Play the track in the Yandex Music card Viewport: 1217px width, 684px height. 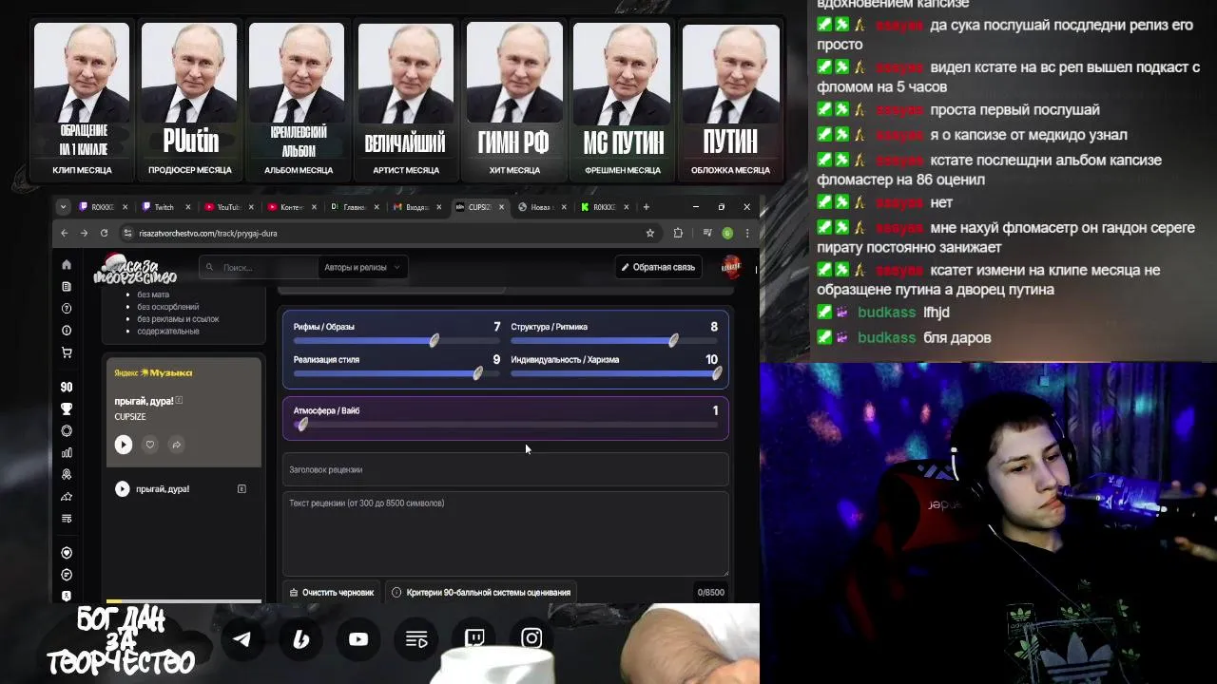(x=124, y=445)
